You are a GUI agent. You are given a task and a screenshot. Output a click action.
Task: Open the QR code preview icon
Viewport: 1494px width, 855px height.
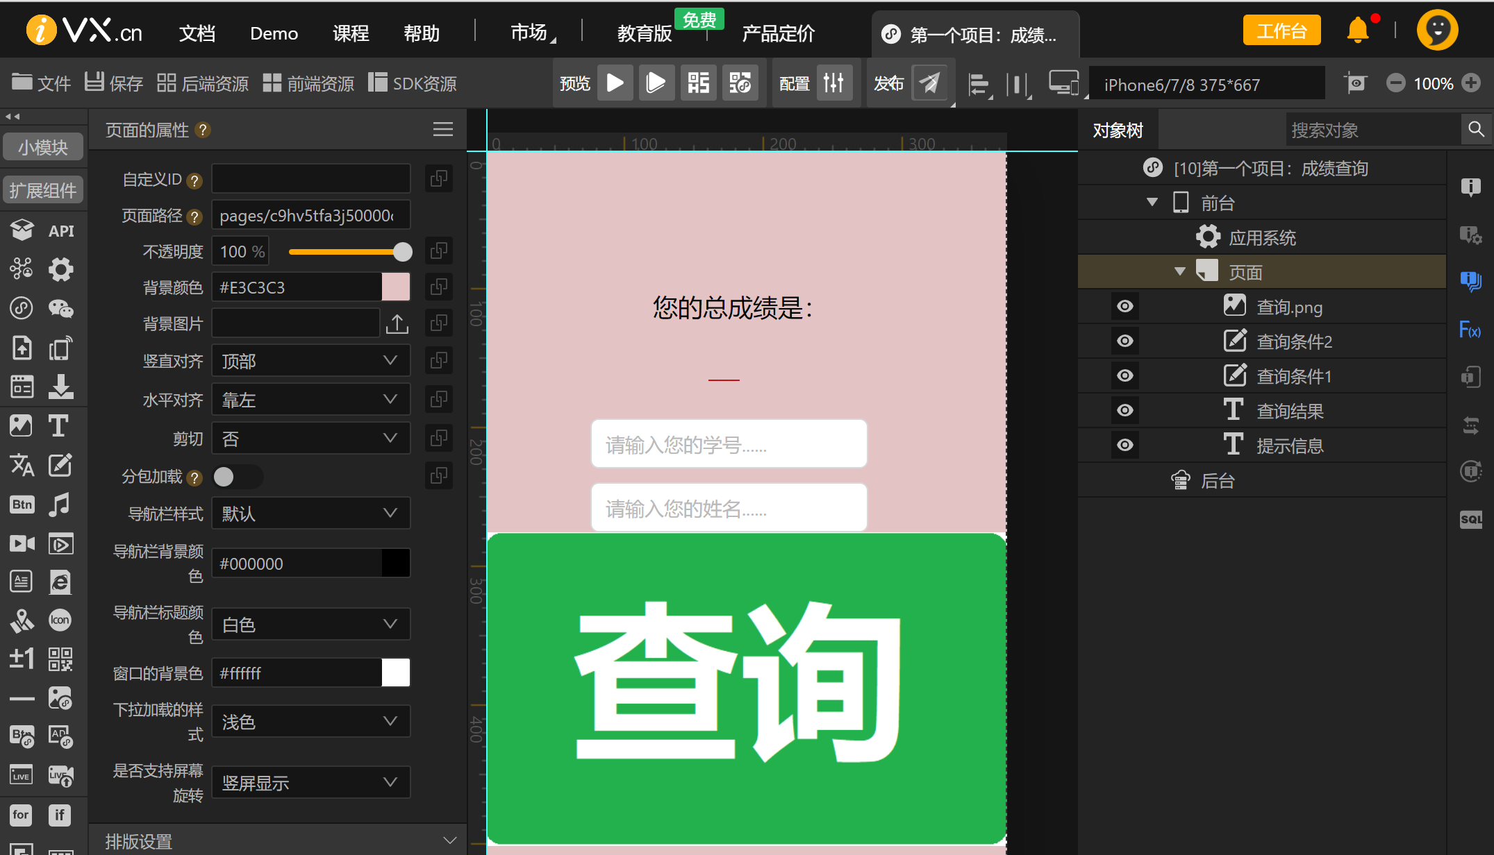click(698, 83)
